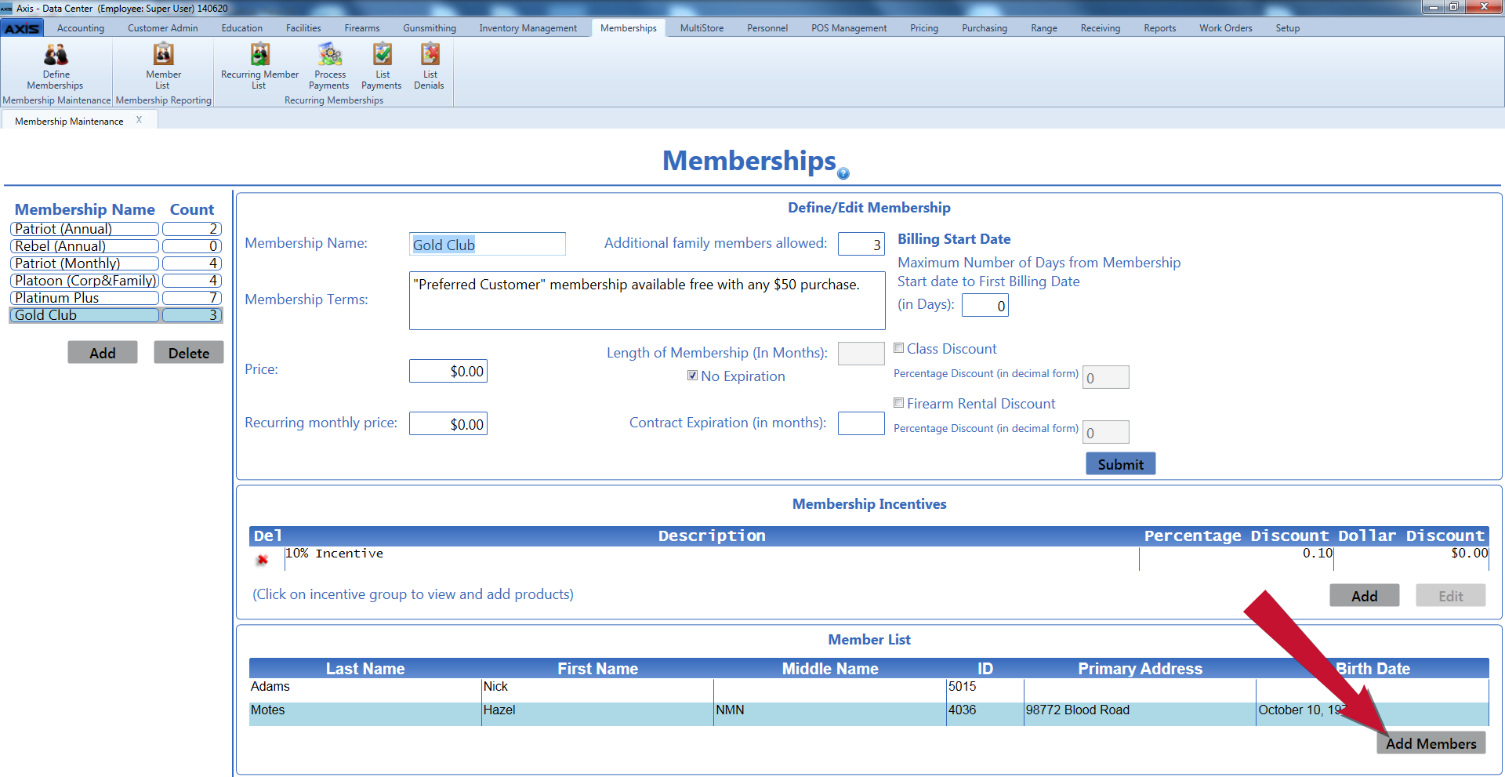Open List Denials icon
This screenshot has width=1505, height=777.
[430, 66]
